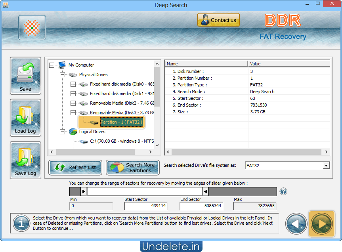Open the help question mark icon beside slider
This screenshot has width=342, height=252.
pos(283,191)
